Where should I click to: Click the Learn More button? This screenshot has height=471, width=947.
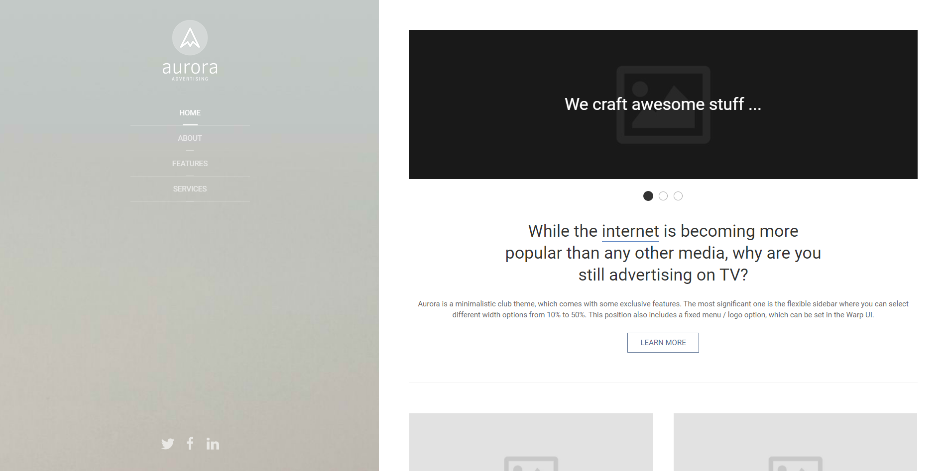(x=663, y=343)
